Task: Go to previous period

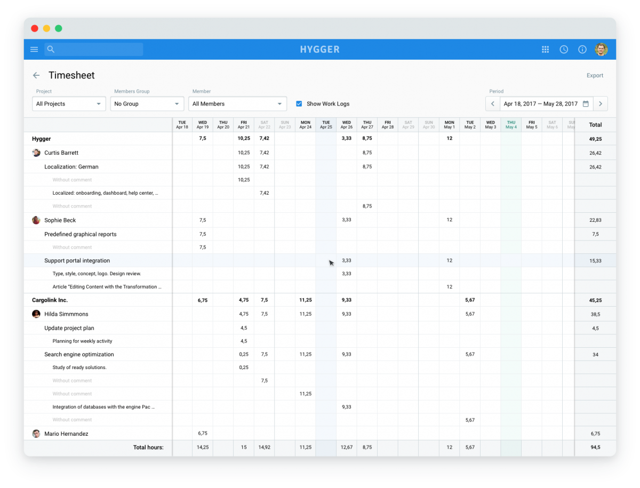Action: point(493,104)
